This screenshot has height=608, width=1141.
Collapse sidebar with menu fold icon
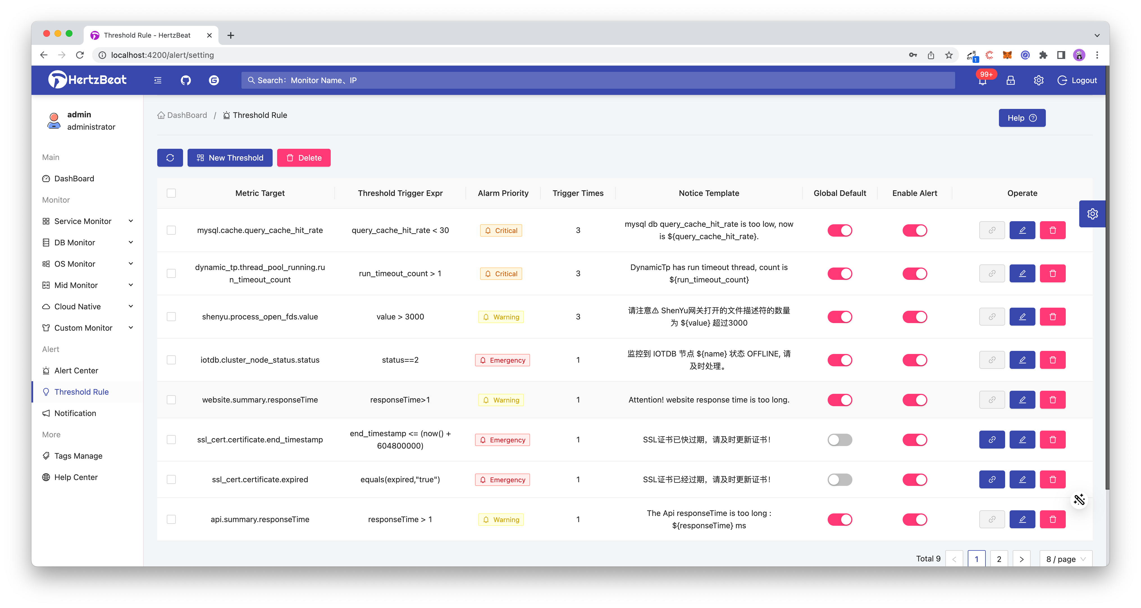[158, 80]
